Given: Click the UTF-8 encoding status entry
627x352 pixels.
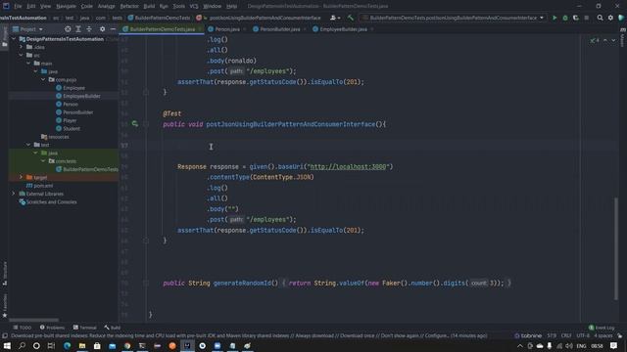Looking at the screenshot, I should [583, 335].
